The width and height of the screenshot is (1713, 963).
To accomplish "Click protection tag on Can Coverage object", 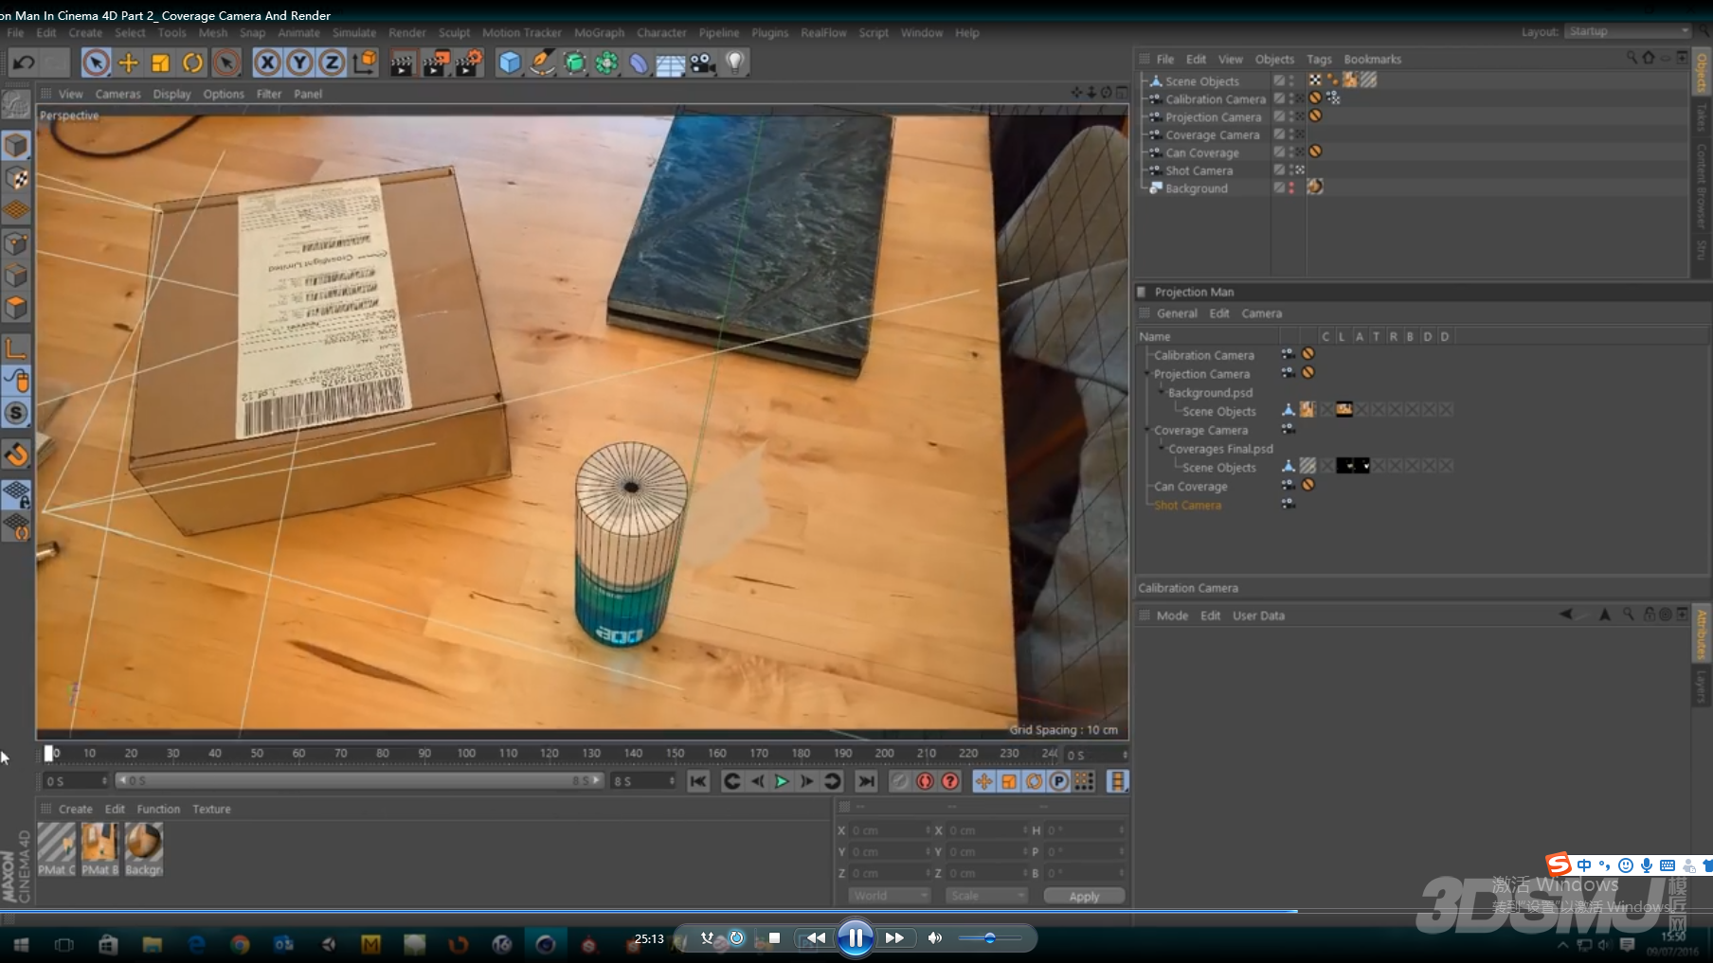I will pyautogui.click(x=1315, y=152).
